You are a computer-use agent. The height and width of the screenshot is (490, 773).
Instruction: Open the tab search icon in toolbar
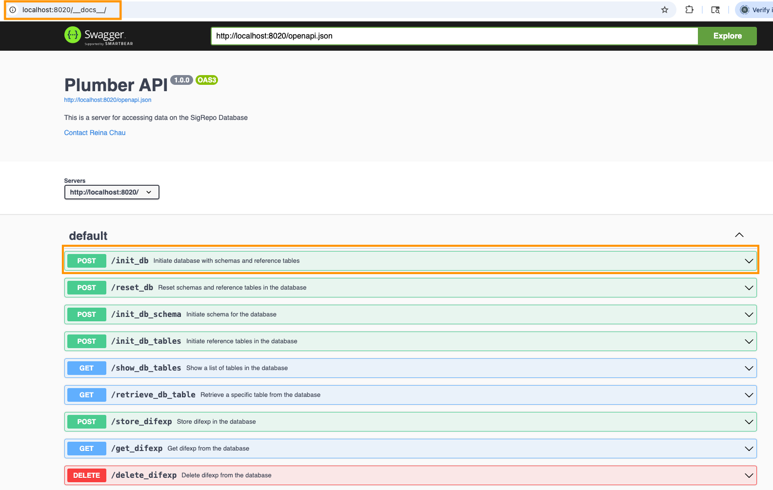click(x=715, y=10)
